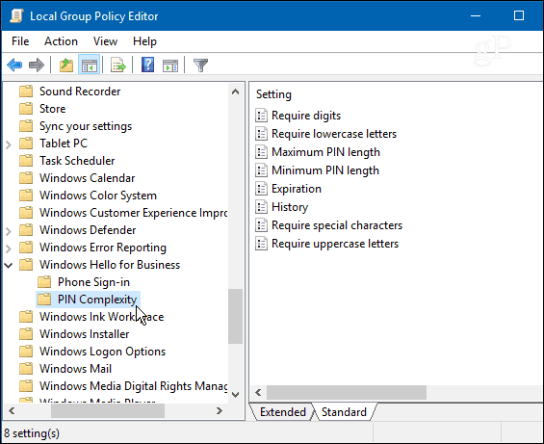Click the Require digits policy icon
This screenshot has height=444, width=544.
(x=261, y=116)
